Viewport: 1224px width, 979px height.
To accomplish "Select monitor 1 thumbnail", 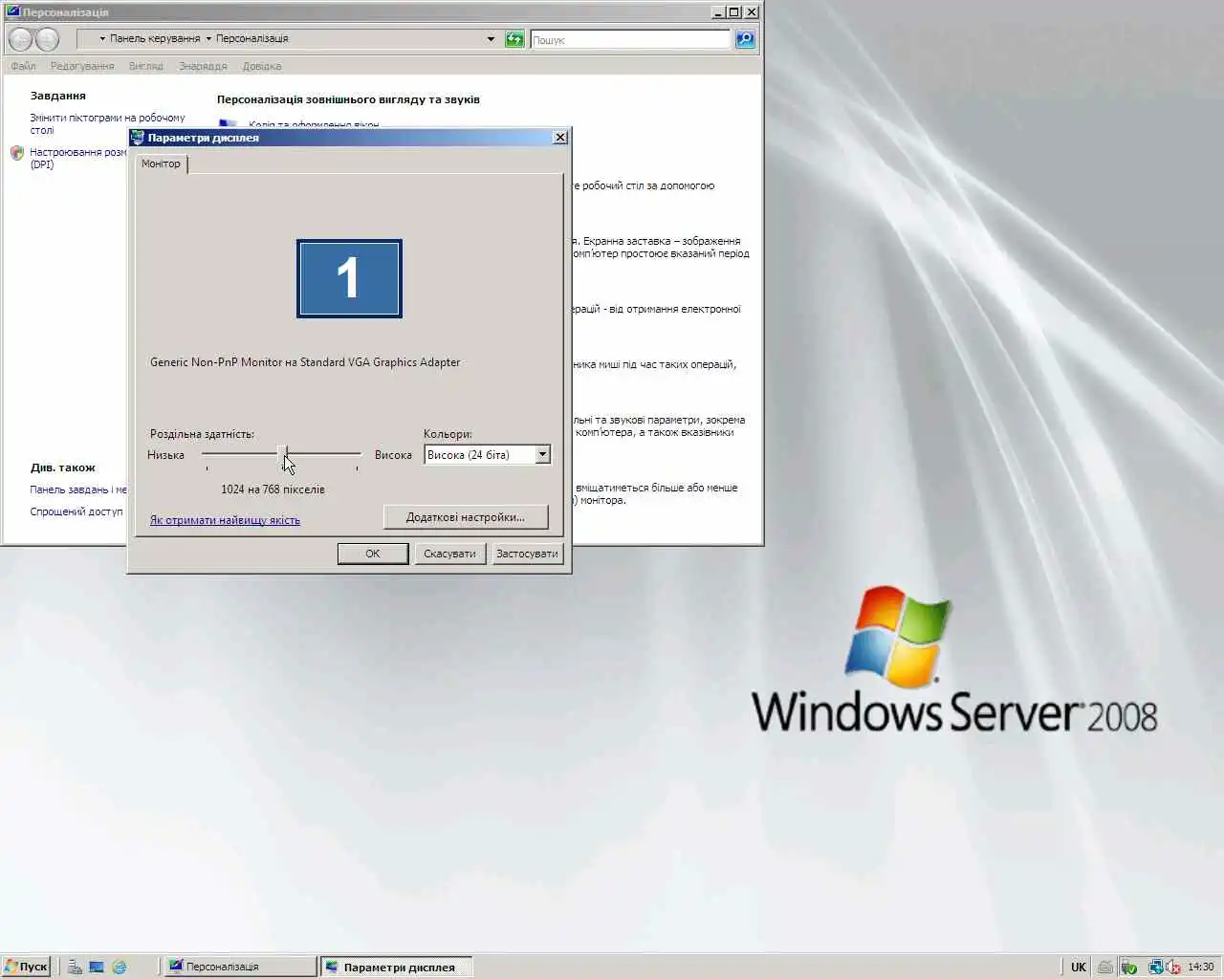I will 349,278.
